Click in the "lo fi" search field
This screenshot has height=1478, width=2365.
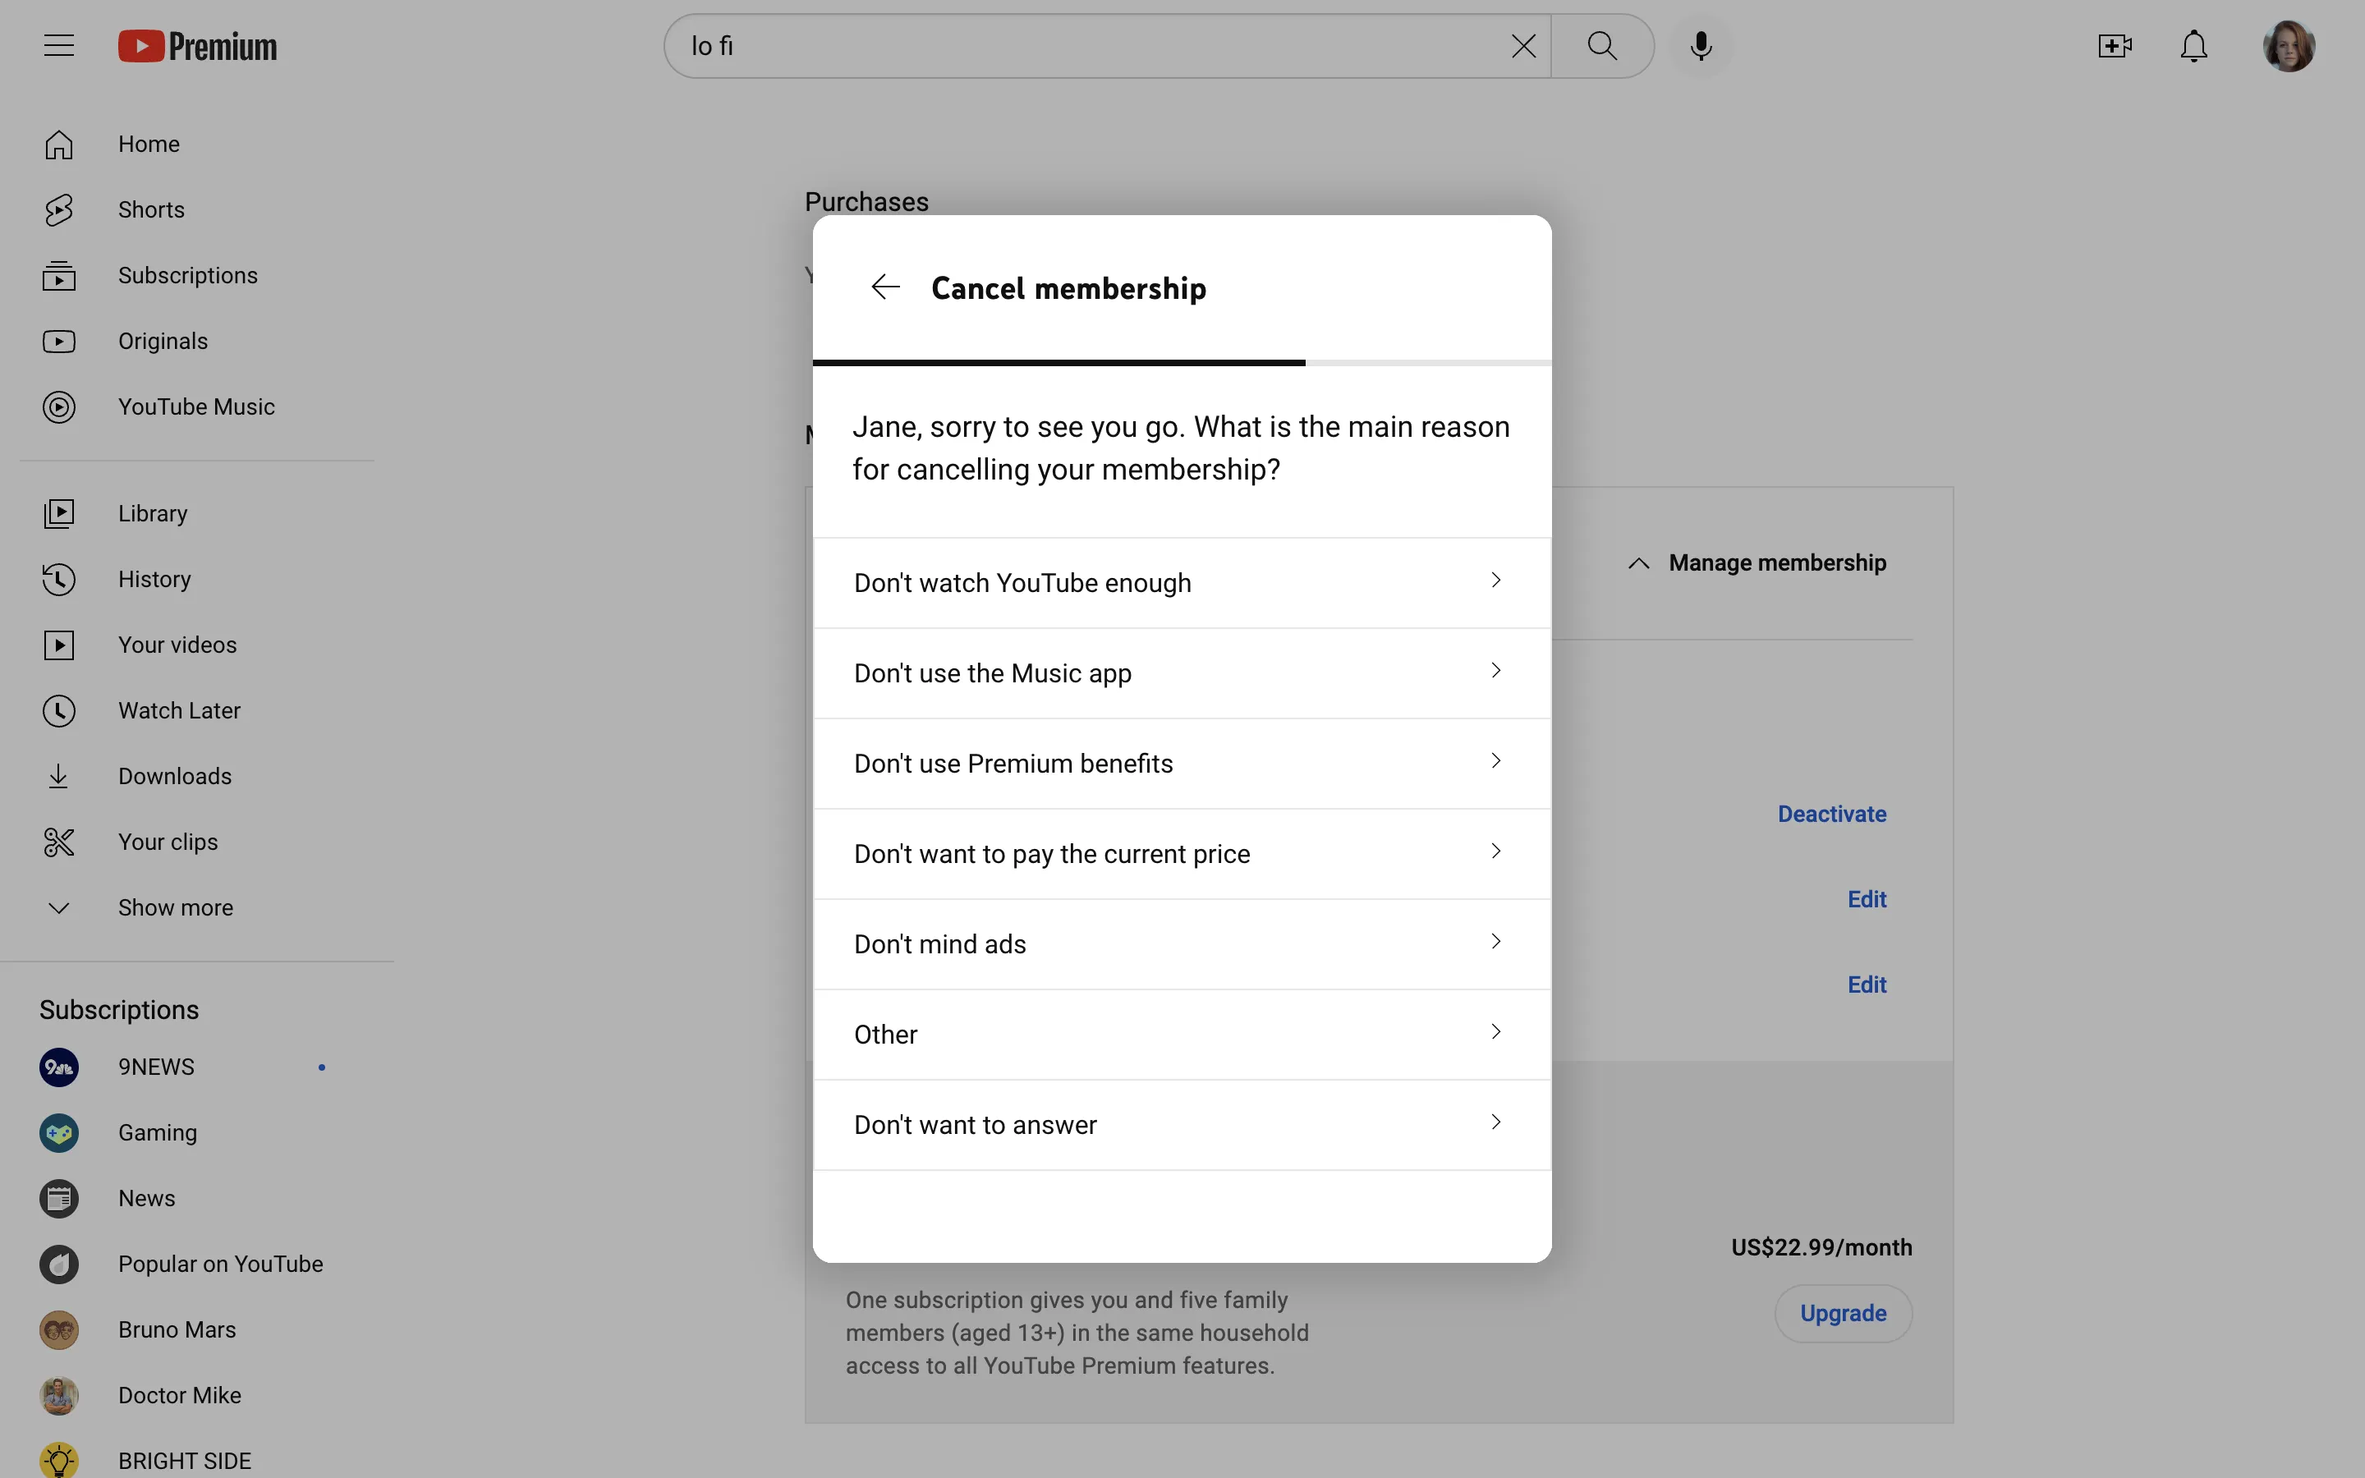click(x=1075, y=46)
